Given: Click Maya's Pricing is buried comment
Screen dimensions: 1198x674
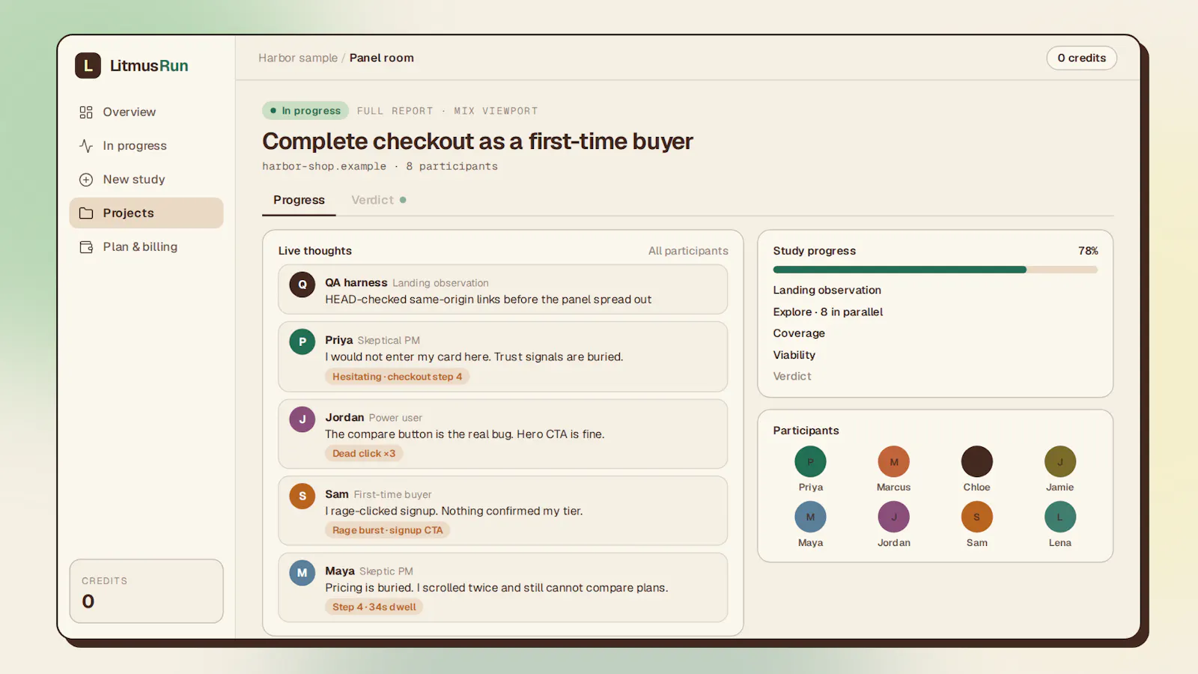Looking at the screenshot, I should pyautogui.click(x=496, y=588).
